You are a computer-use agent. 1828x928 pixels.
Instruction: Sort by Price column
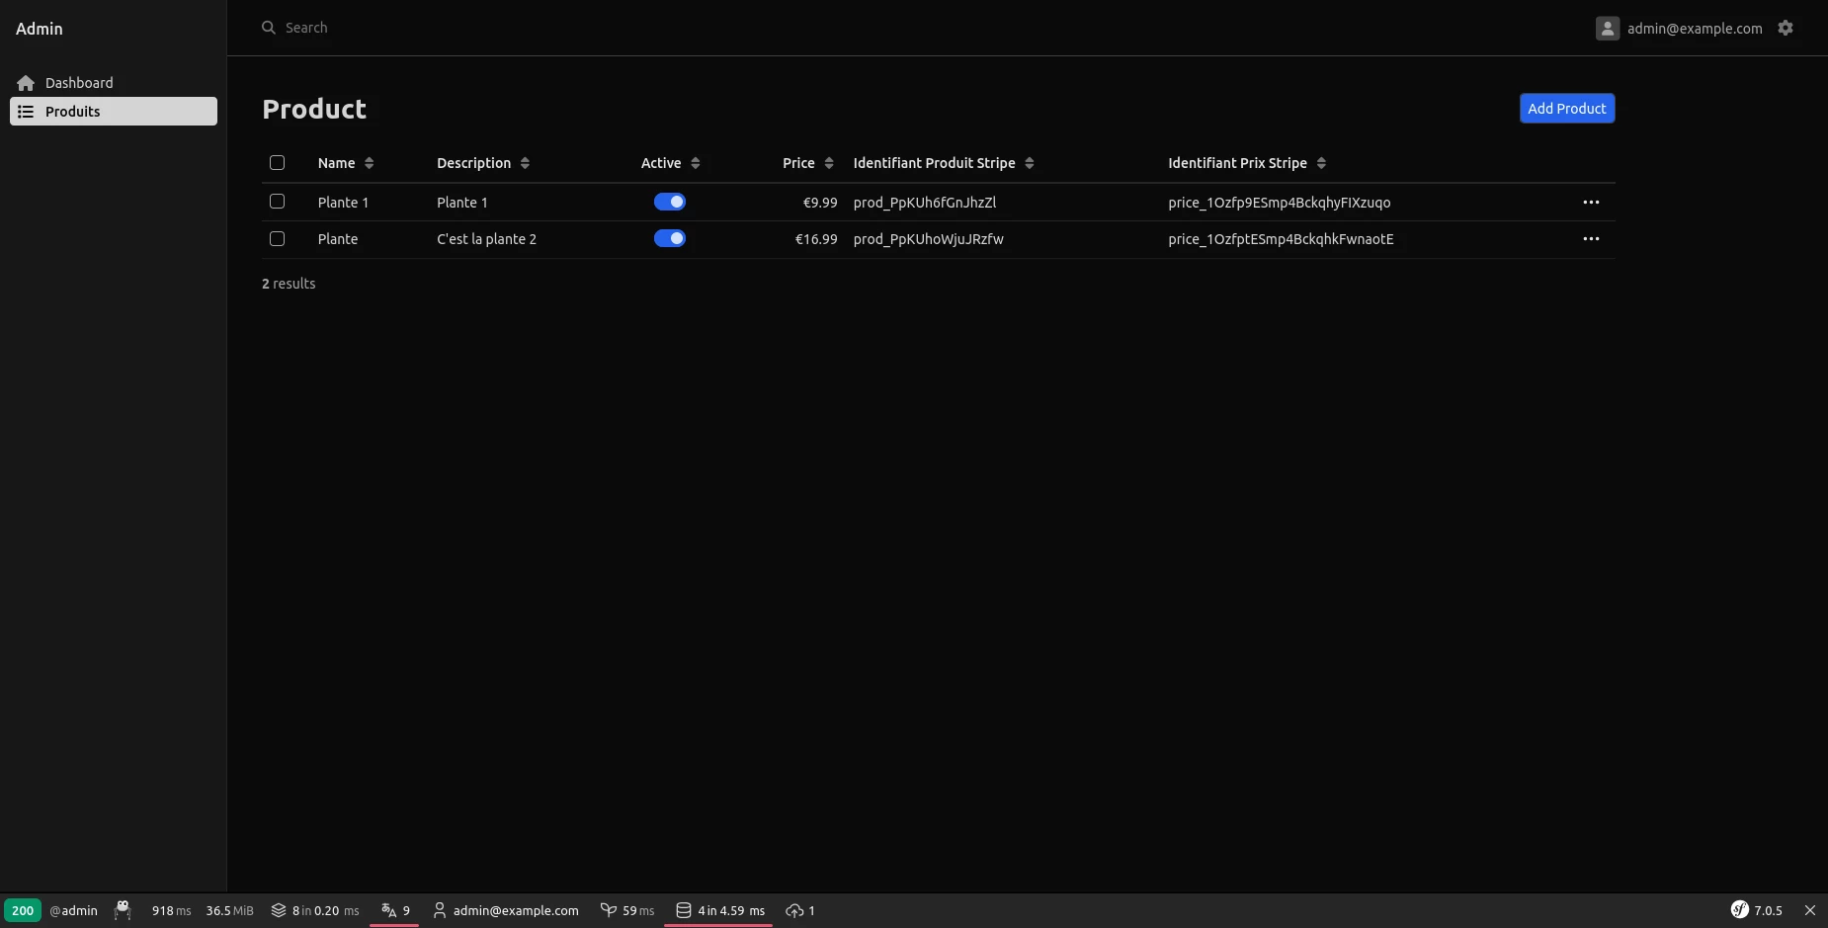[x=808, y=163]
